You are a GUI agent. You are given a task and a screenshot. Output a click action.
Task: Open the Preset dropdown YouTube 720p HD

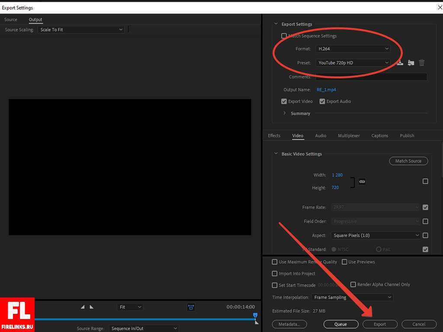pos(353,63)
